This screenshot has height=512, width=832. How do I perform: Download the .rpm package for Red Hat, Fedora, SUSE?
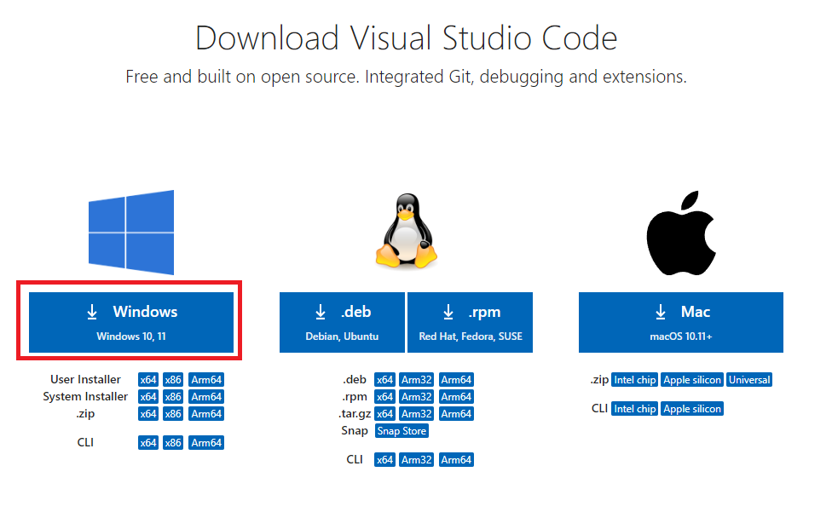click(470, 322)
